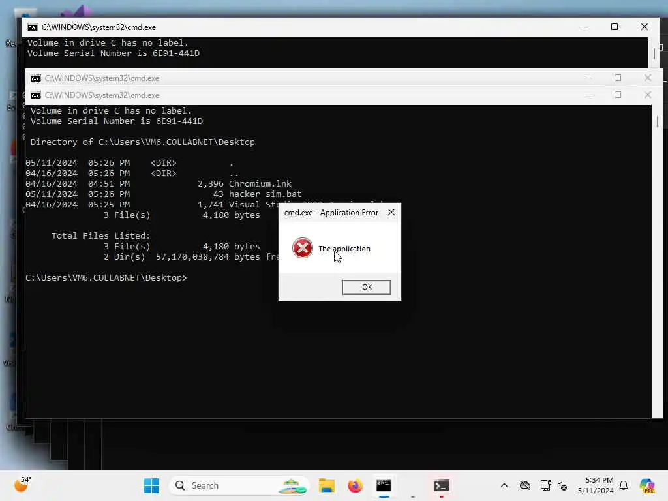Click the 'Chromium.lnk' file listing

point(260,183)
